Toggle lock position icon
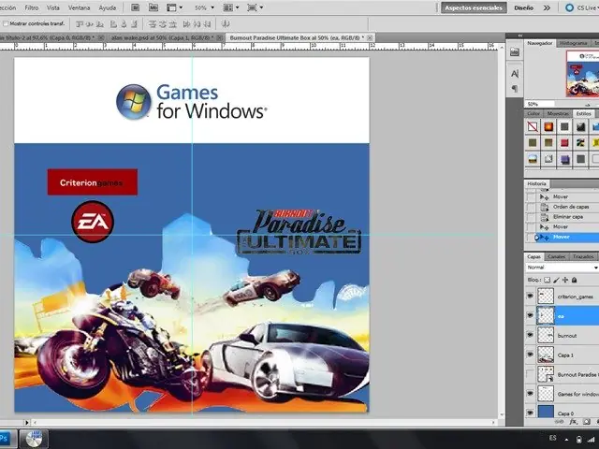This screenshot has height=449, width=599. (565, 281)
